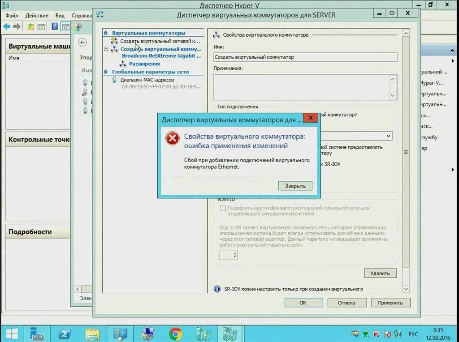The width and height of the screenshot is (459, 342).
Task: Click the Virtual Switch Manager title bar icon
Action: point(100,14)
